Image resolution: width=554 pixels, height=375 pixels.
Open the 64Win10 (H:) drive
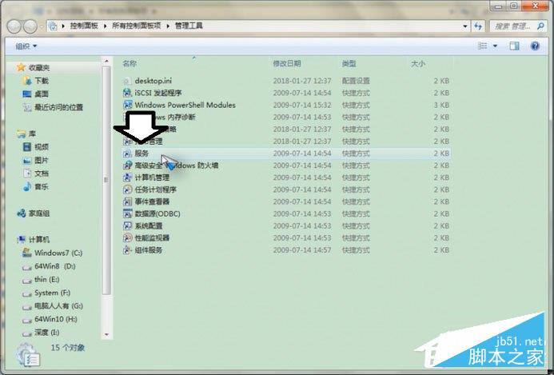[56, 319]
